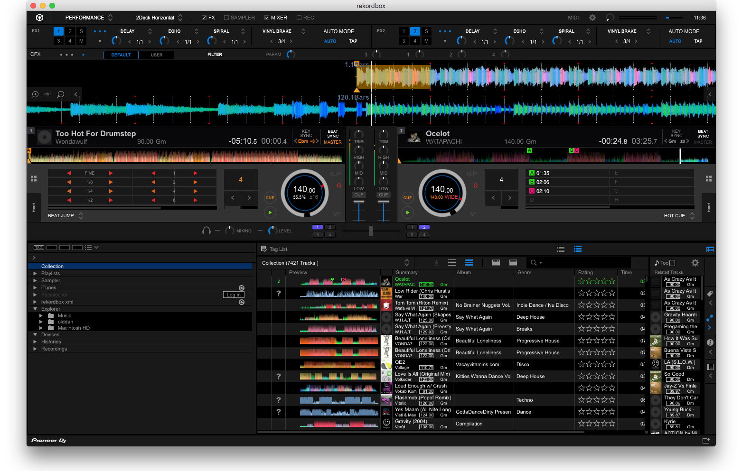Enable the SAMPLER checkbox
The height and width of the screenshot is (471, 742).
tap(226, 18)
